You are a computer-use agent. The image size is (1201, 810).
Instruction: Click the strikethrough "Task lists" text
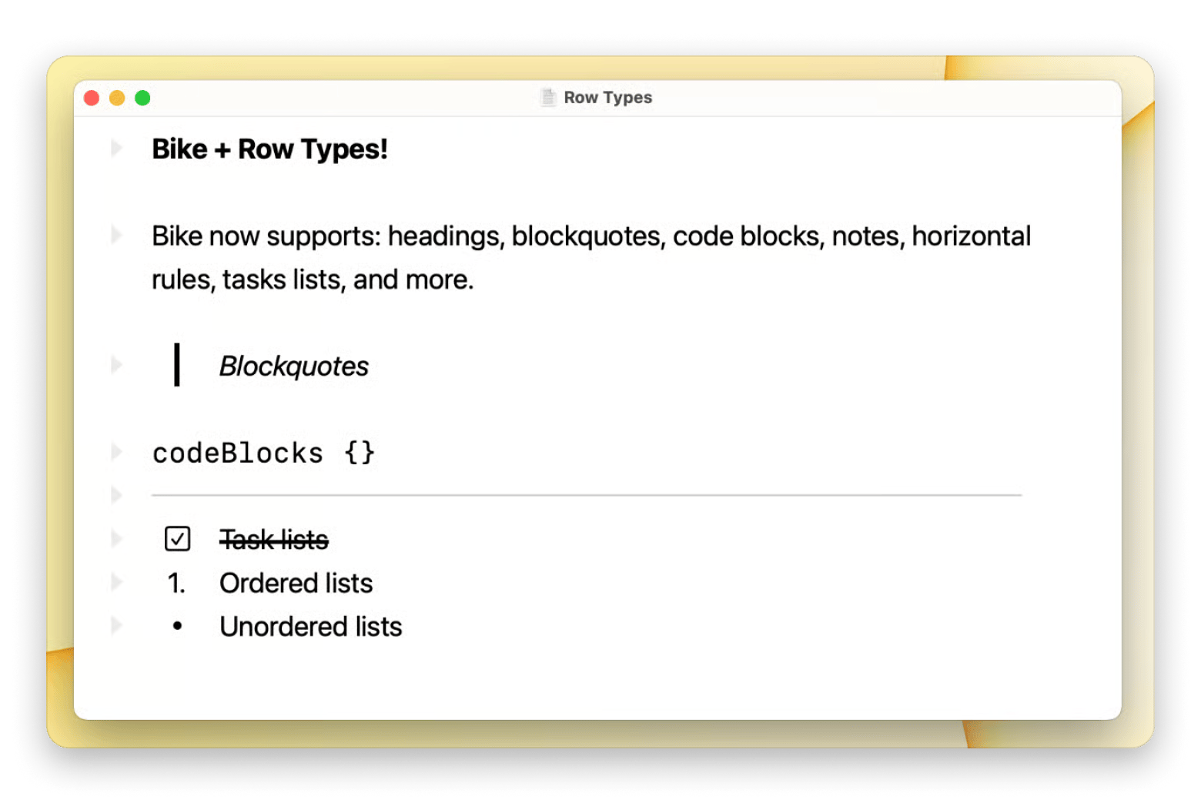(274, 539)
